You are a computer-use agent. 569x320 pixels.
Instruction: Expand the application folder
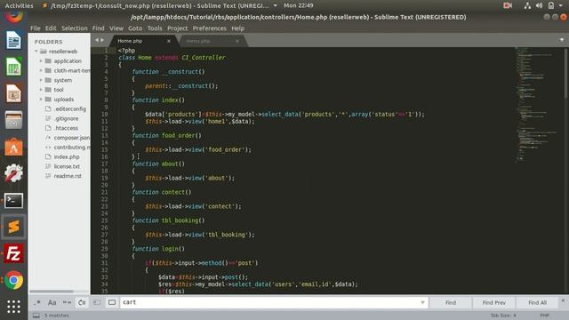click(x=41, y=61)
